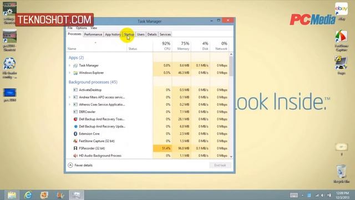Select the Apps (2) group header
The image size is (355, 200).
click(x=76, y=58)
